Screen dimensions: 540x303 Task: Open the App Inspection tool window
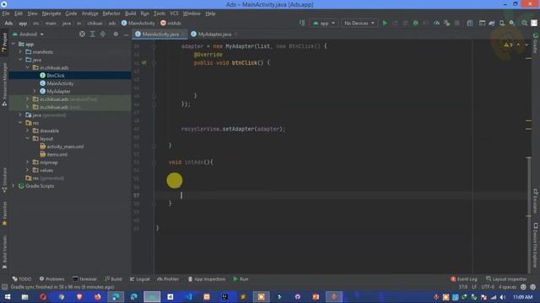click(x=207, y=279)
